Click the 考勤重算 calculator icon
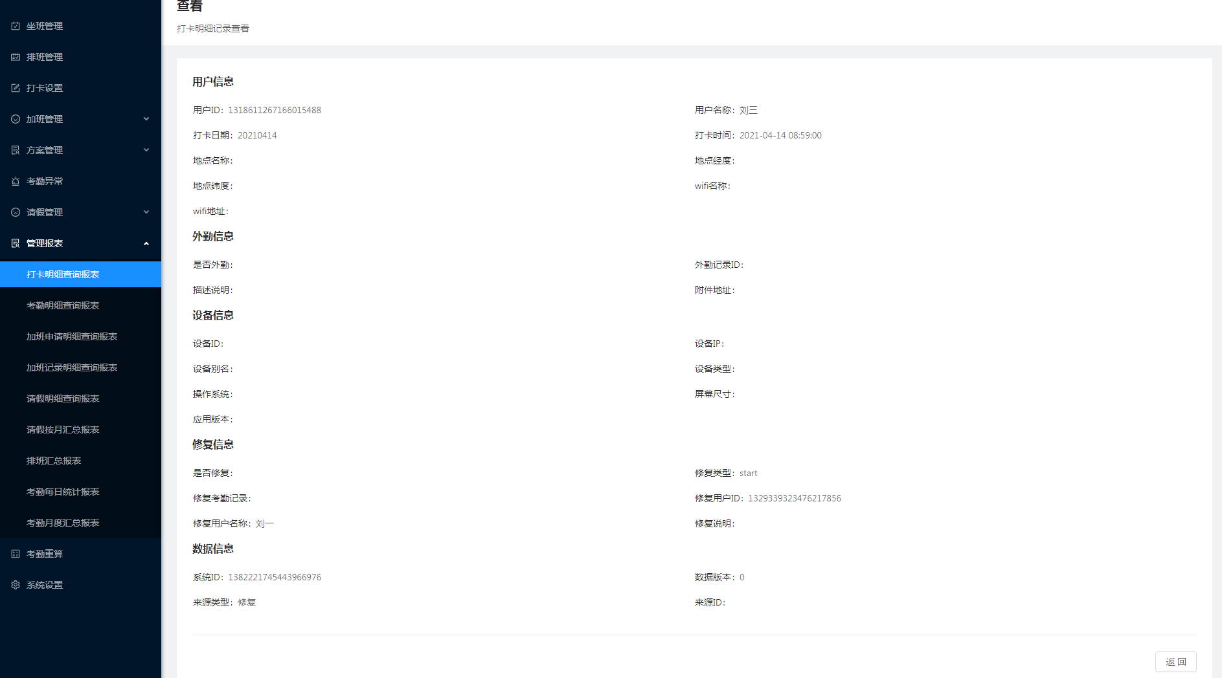This screenshot has width=1222, height=678. pos(16,554)
